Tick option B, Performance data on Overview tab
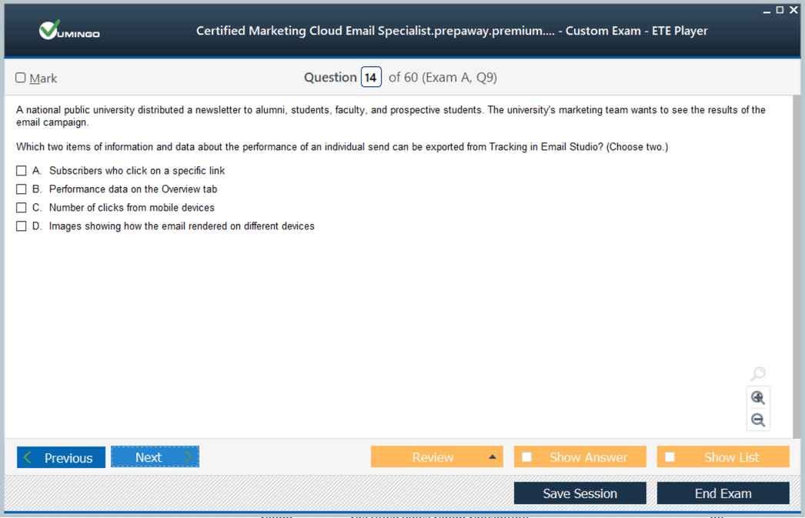The height and width of the screenshot is (518, 805). 21,189
